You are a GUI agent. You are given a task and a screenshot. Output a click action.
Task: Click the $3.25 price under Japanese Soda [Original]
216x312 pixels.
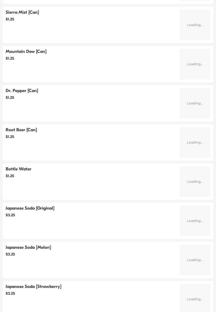[x=10, y=215]
